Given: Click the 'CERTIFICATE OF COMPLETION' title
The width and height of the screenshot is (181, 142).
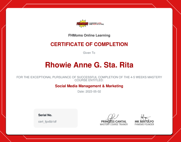Looking at the screenshot, I should 89,44.
